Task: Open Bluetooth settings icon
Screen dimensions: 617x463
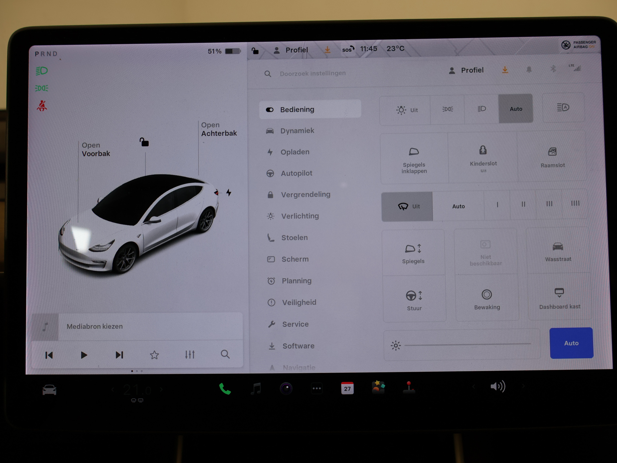Action: pos(553,68)
